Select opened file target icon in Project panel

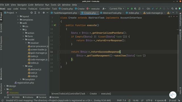(32, 13)
